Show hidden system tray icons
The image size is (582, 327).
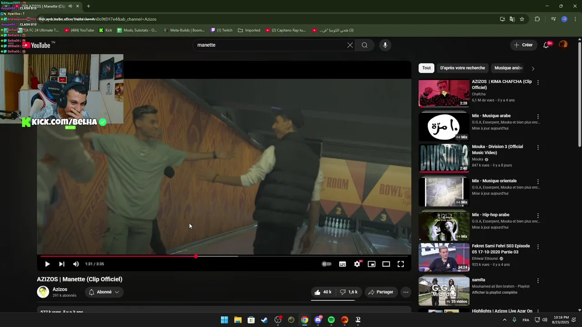pos(504,320)
